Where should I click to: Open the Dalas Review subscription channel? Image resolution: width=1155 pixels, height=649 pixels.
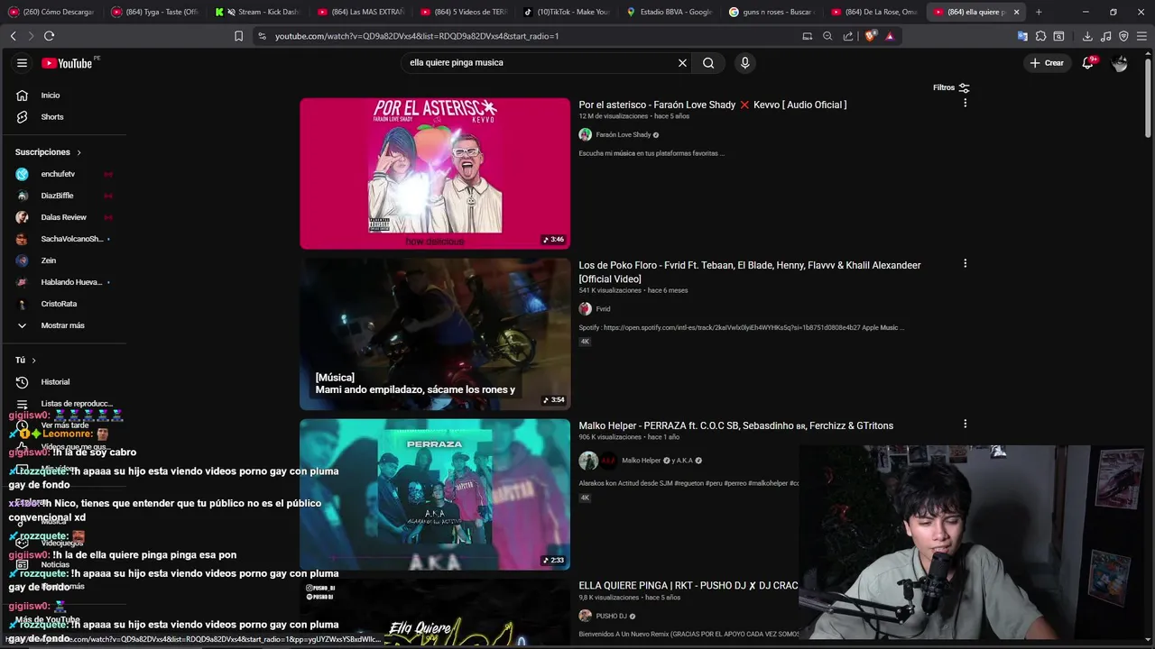pos(63,217)
